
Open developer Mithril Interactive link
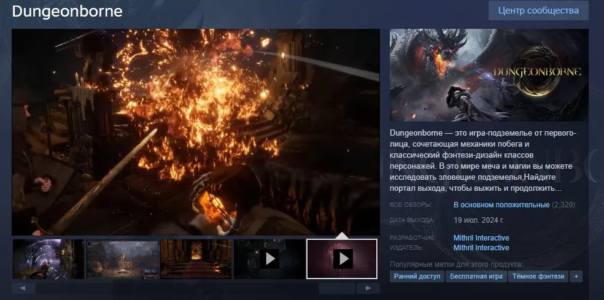click(481, 237)
